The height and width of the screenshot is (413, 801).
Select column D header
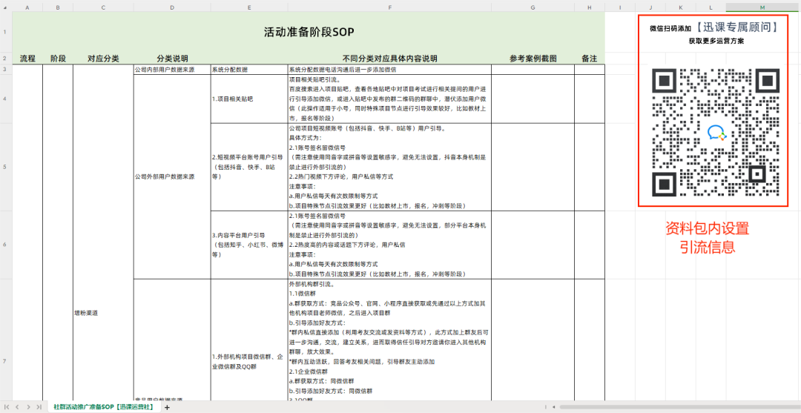pyautogui.click(x=171, y=7)
